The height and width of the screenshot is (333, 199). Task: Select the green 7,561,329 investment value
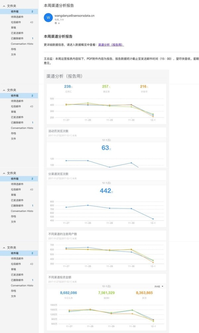point(106,293)
